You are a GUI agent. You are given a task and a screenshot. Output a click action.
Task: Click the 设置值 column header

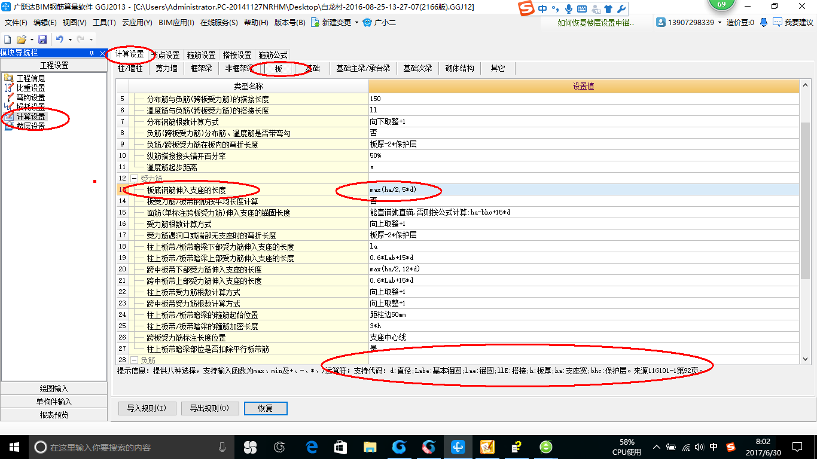coord(584,87)
